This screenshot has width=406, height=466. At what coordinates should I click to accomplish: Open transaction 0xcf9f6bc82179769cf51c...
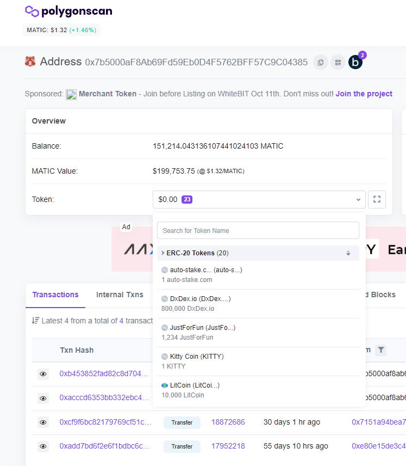[x=105, y=422]
